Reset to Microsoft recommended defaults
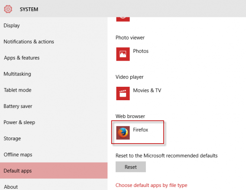Viewport: 246px width, 190px height. point(131,167)
